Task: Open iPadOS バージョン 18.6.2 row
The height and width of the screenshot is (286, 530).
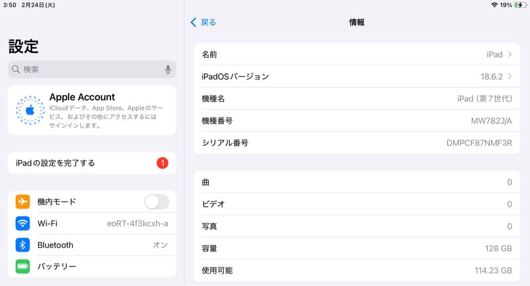Action: click(357, 77)
